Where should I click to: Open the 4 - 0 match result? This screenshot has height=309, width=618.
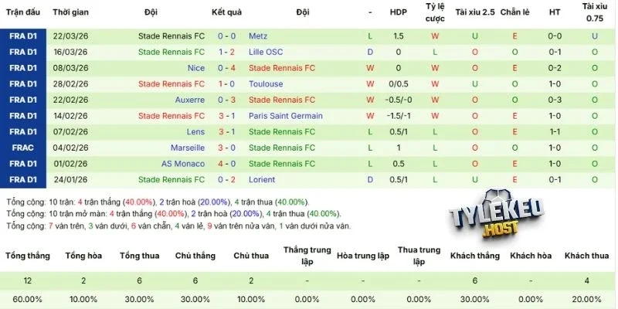click(x=226, y=164)
